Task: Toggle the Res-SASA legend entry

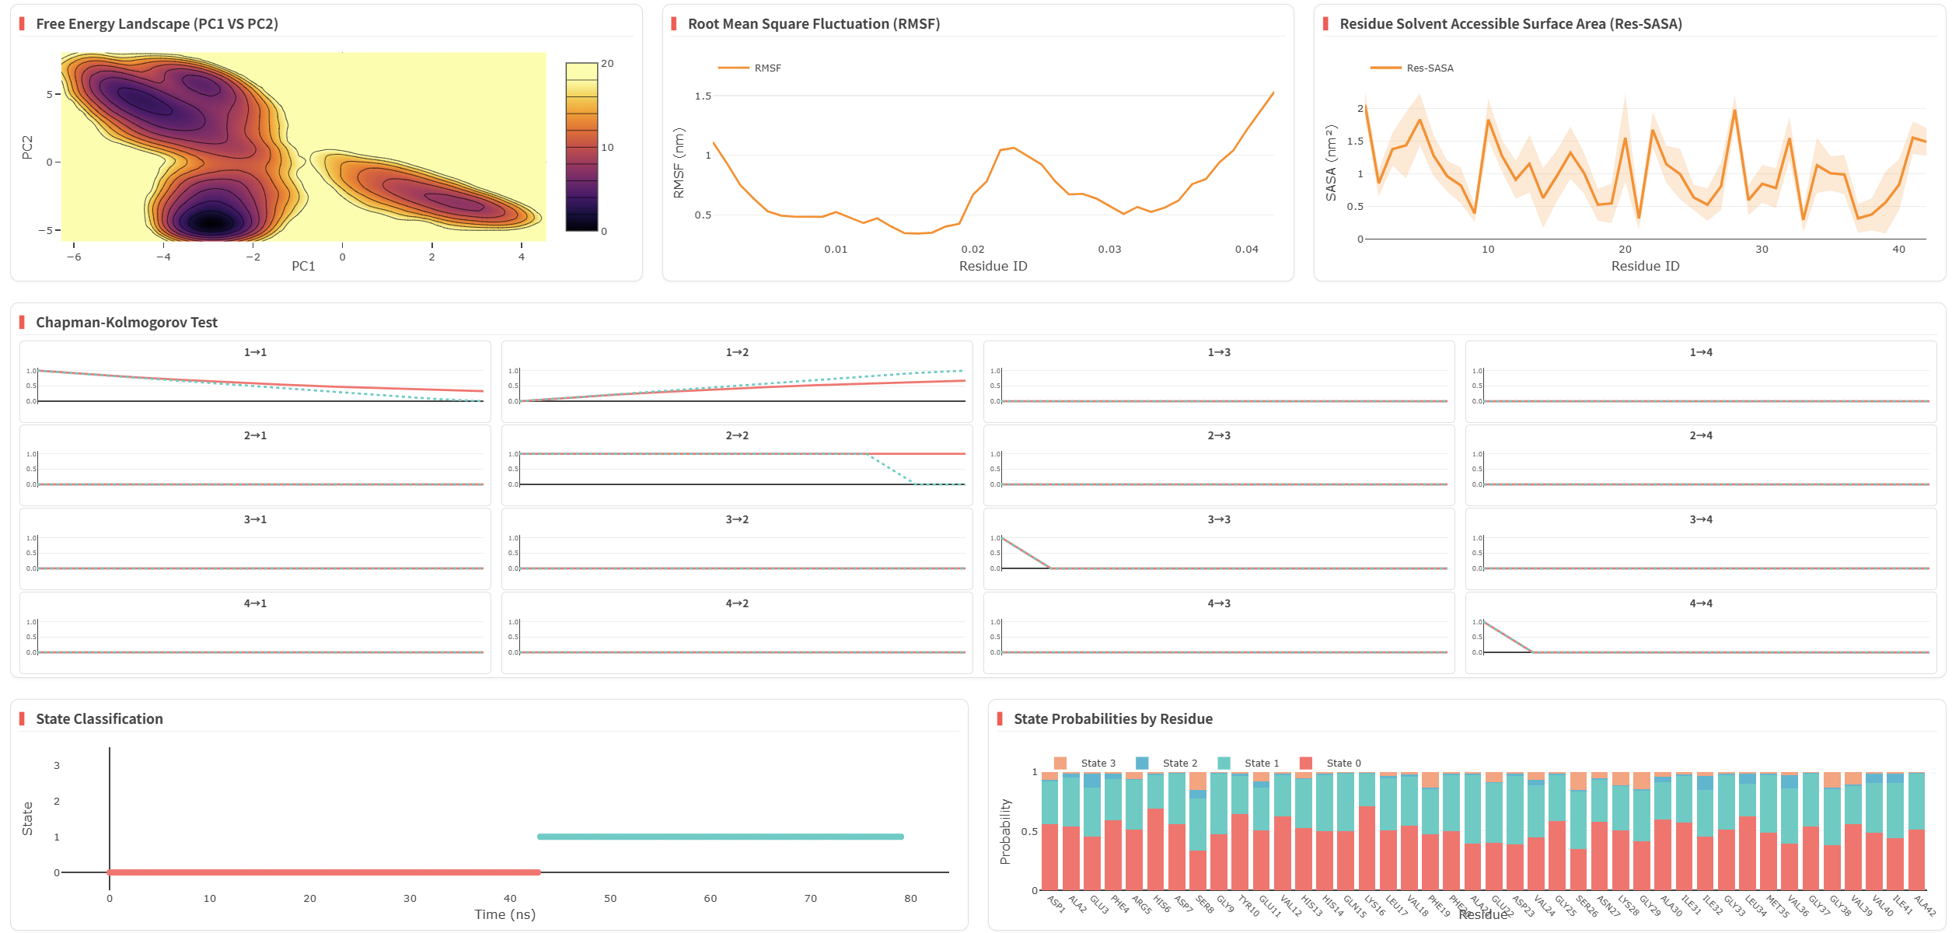Action: [x=1429, y=68]
